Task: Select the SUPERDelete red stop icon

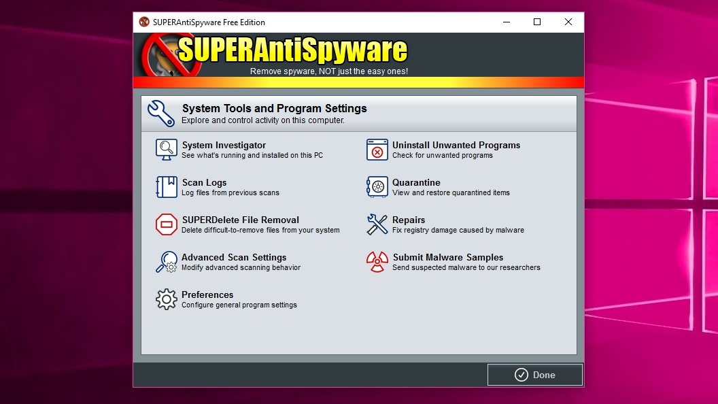Action: pyautogui.click(x=166, y=224)
